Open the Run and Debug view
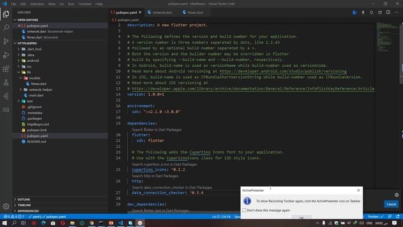Screen dimensions: 403x227 click(6, 55)
